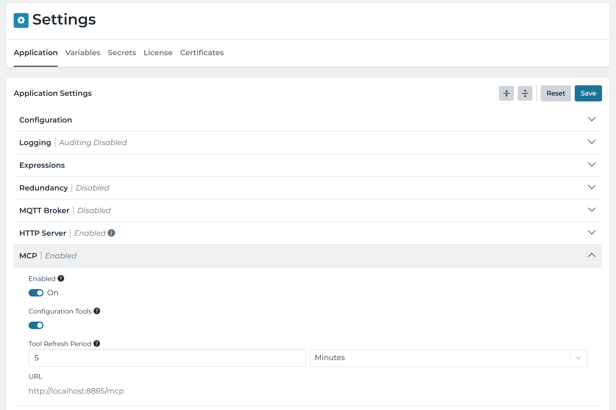Click the Application Settings heading

click(x=53, y=93)
